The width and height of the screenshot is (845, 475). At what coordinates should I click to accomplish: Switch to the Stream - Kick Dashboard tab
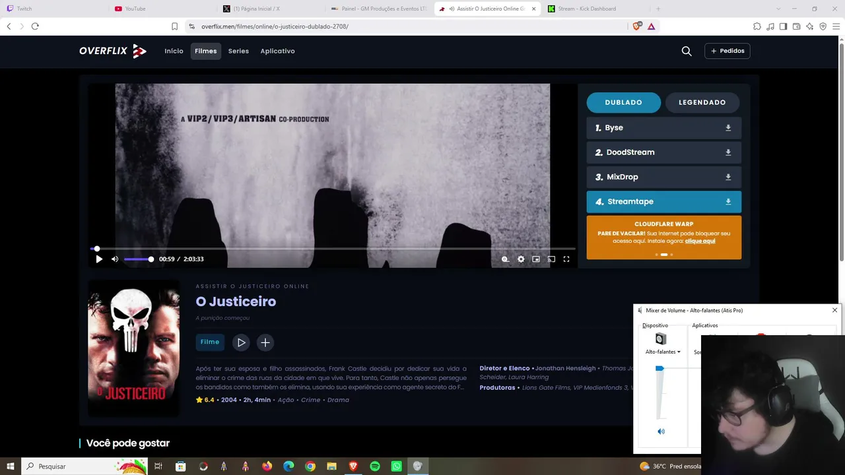click(x=595, y=9)
